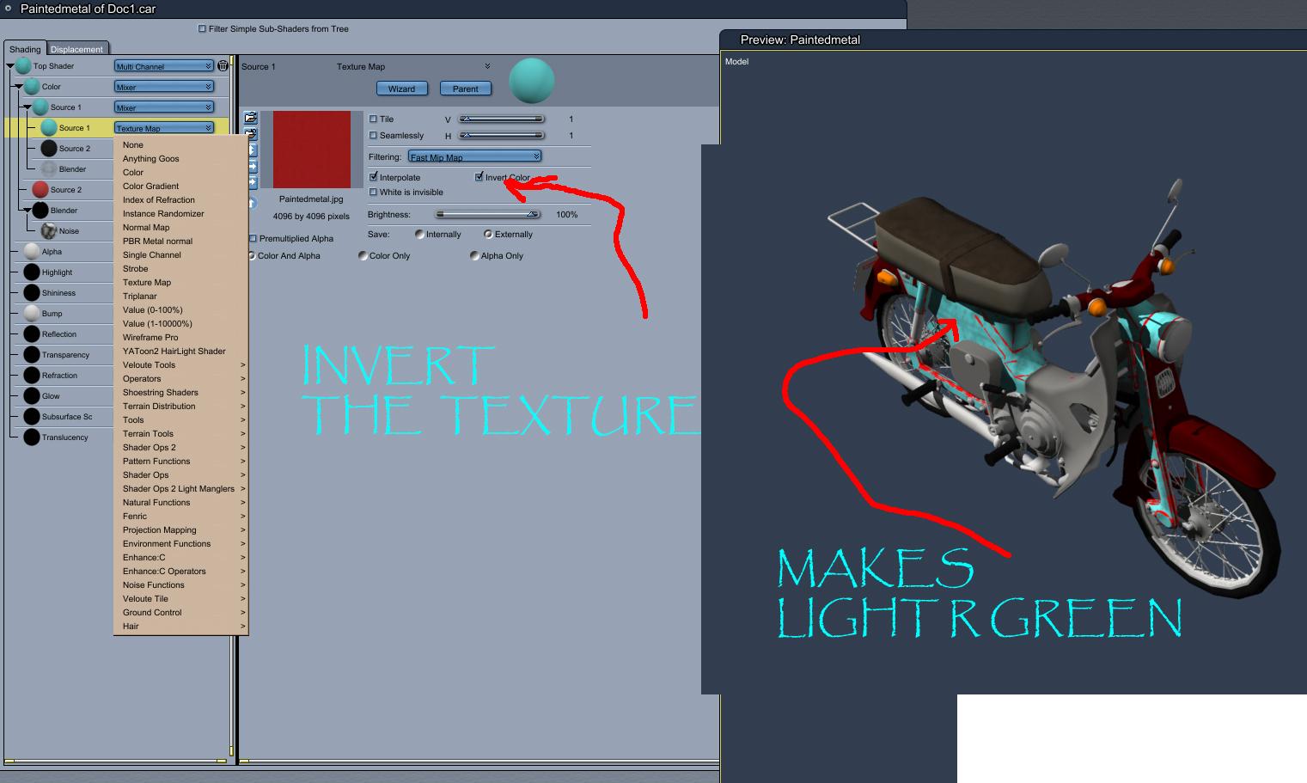Image resolution: width=1307 pixels, height=783 pixels.
Task: Select the Internally save option
Action: pyautogui.click(x=419, y=235)
